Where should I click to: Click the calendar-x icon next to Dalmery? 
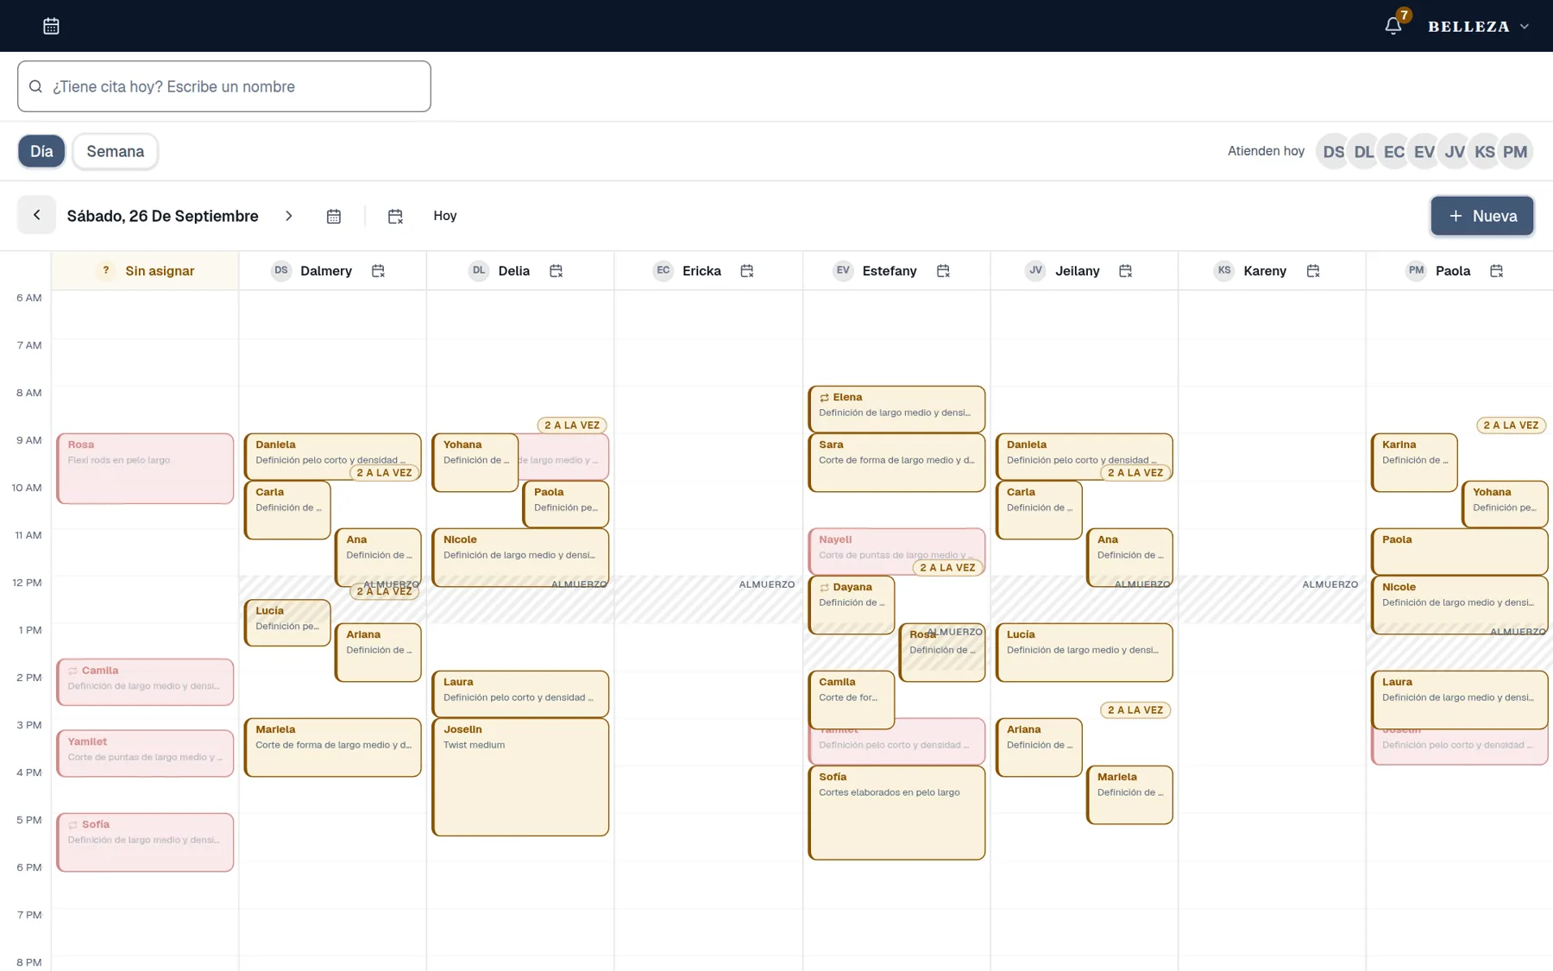click(378, 271)
